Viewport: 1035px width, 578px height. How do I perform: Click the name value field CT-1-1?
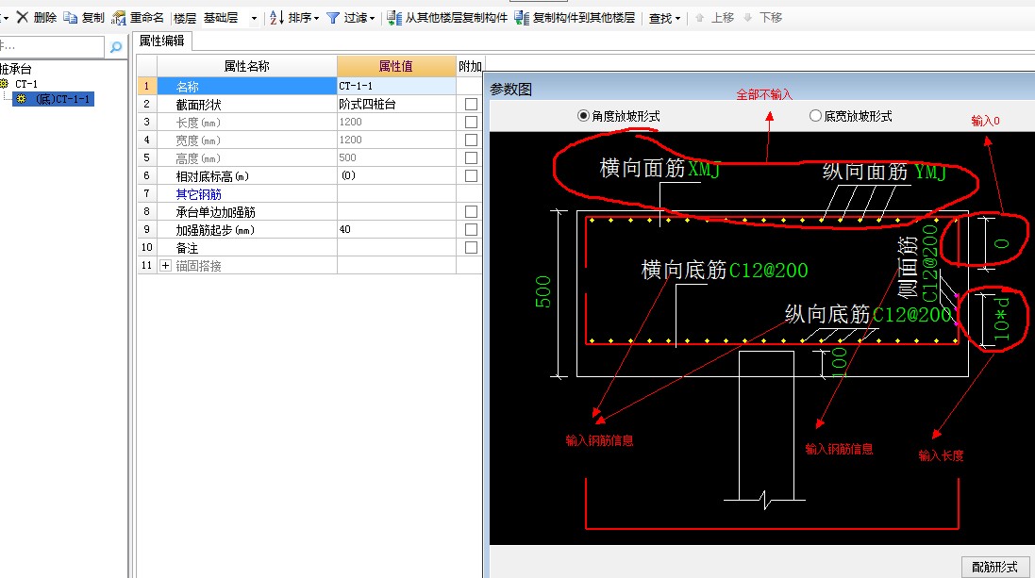pos(396,86)
